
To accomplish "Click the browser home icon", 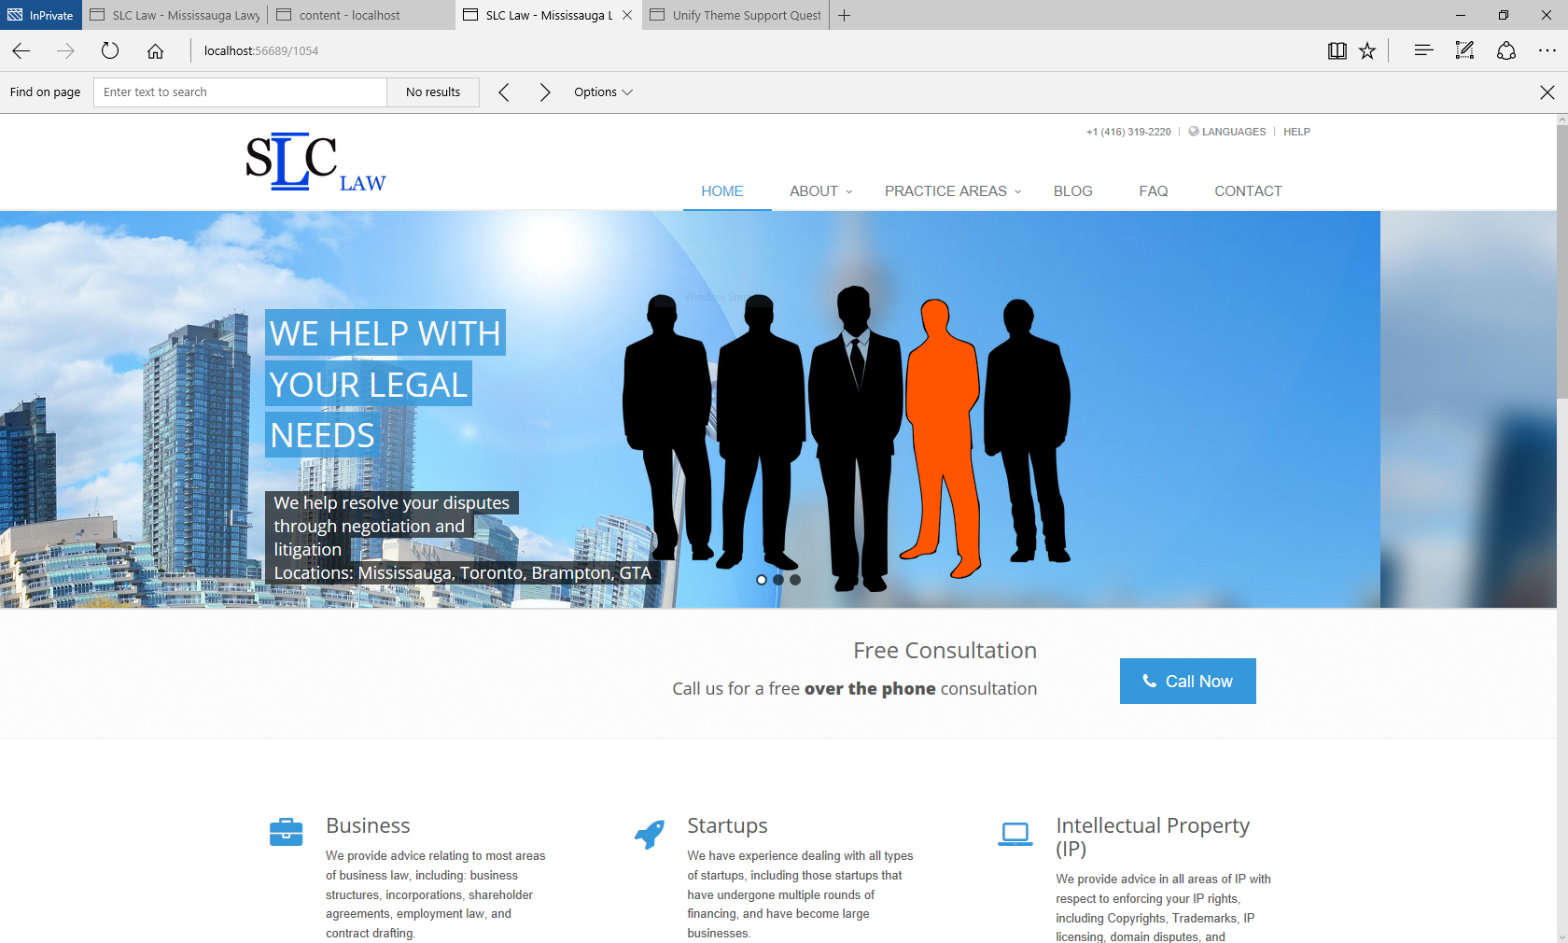I will tap(155, 51).
